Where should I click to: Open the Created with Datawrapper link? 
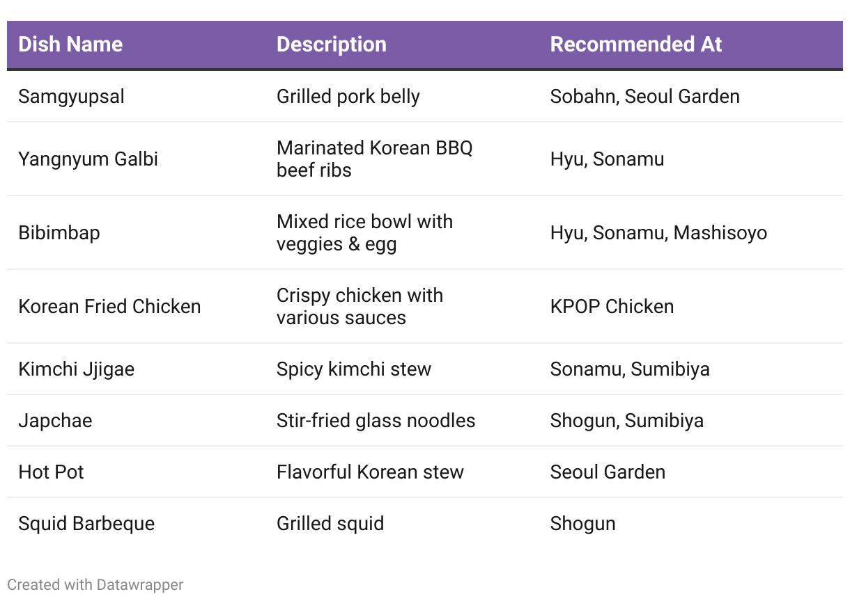click(x=95, y=585)
